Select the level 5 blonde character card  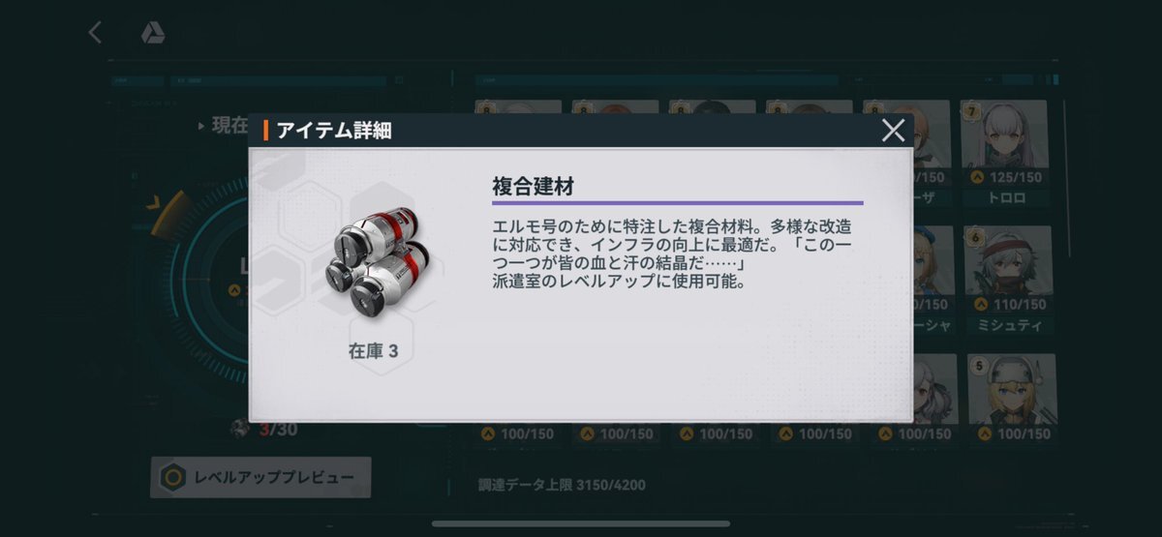coord(1008,400)
